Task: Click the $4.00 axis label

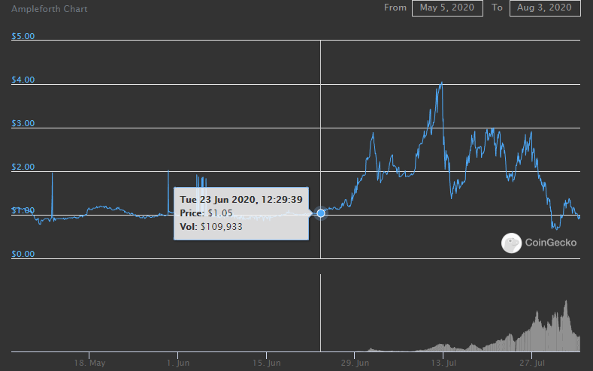Action: pos(23,80)
